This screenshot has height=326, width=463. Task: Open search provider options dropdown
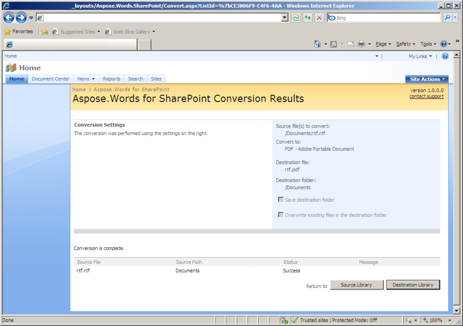pyautogui.click(x=455, y=17)
